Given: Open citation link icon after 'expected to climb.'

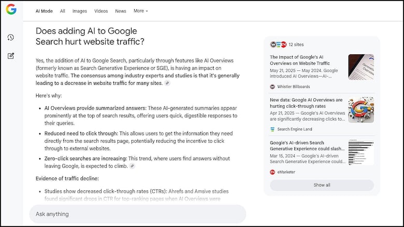Looking at the screenshot, I should click(132, 166).
